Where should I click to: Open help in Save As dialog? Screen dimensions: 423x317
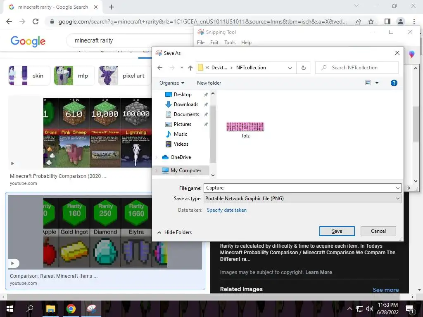point(394,83)
